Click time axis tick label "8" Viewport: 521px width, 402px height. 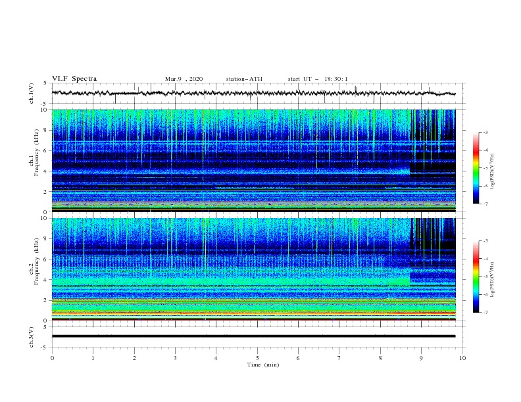click(x=380, y=358)
